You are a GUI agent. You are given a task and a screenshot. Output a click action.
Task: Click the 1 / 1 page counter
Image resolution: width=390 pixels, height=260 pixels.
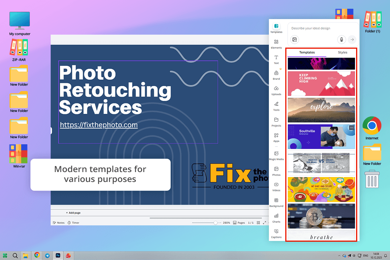251,223
